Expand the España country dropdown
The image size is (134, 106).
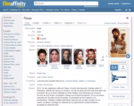coord(119,10)
